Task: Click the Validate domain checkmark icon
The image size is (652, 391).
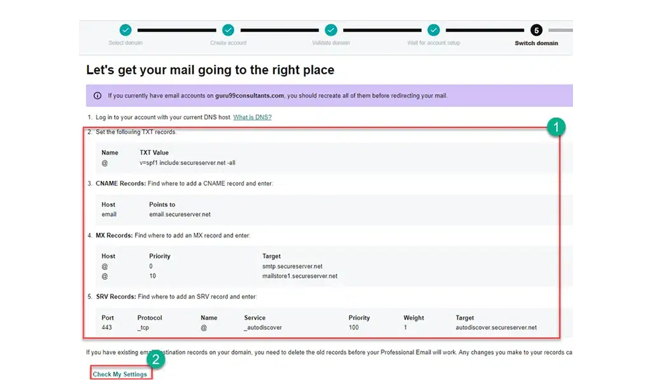Action: point(330,30)
